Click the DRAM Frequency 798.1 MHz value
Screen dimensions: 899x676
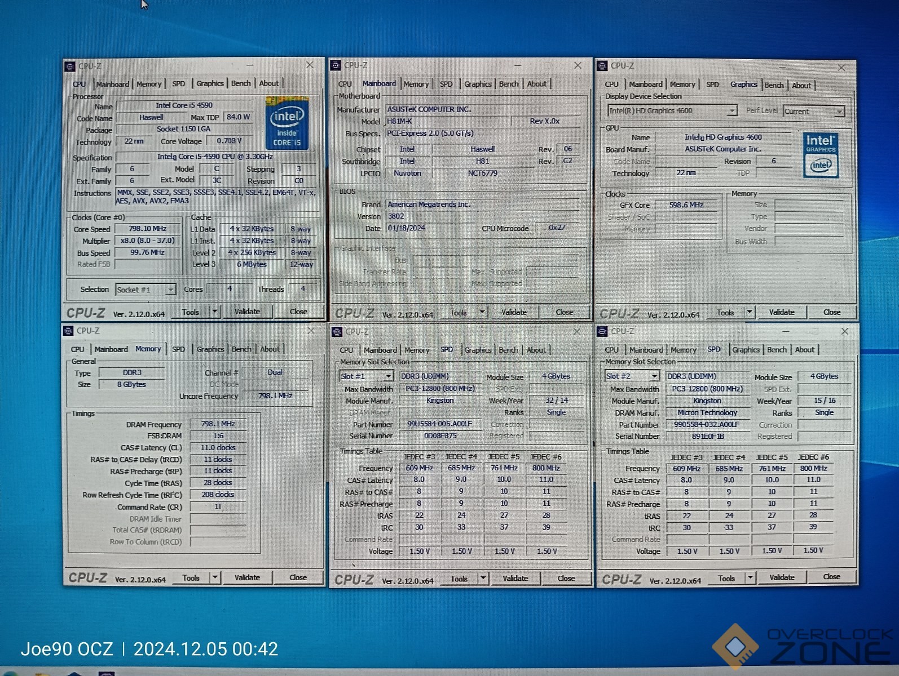218,424
